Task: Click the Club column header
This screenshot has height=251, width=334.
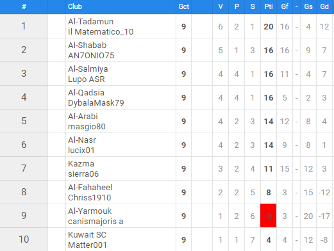Action: tap(75, 6)
